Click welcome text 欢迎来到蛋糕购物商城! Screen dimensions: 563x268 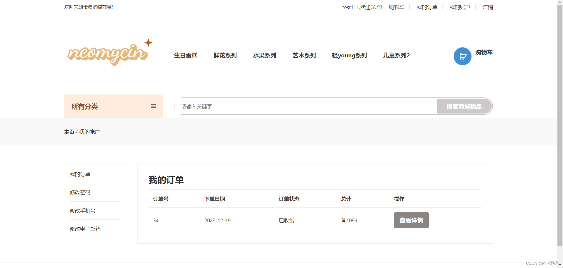(89, 7)
